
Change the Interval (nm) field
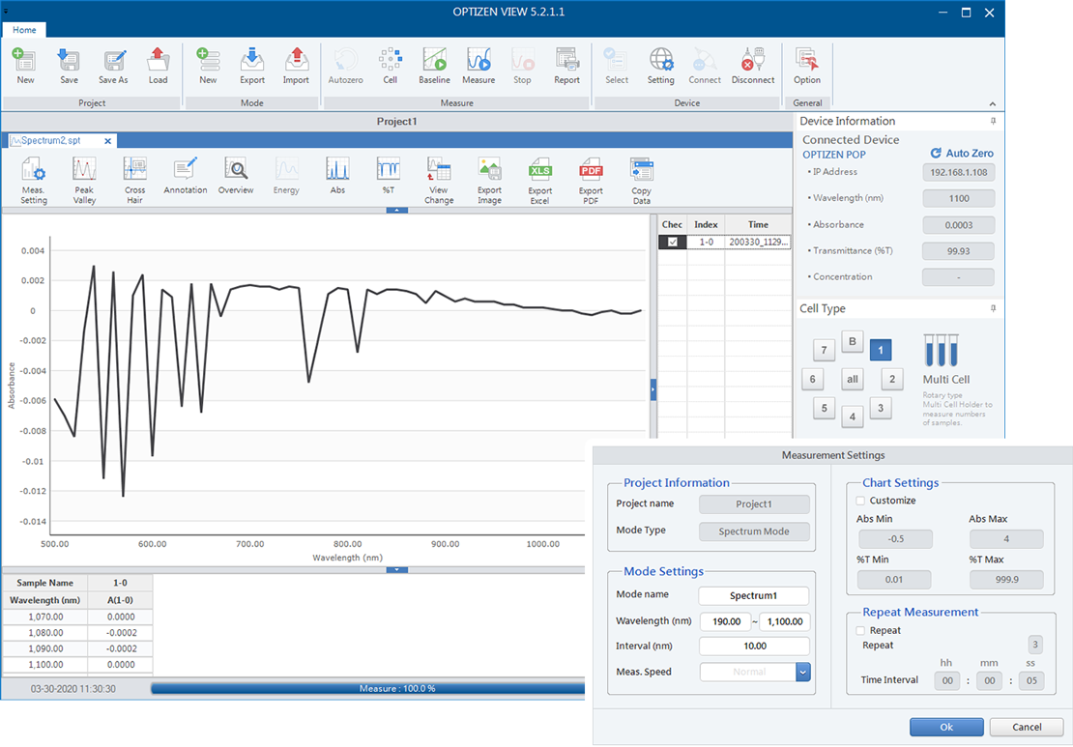754,646
